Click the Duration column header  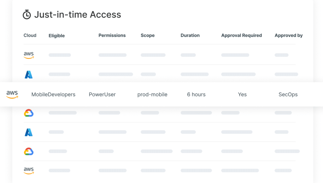[190, 35]
